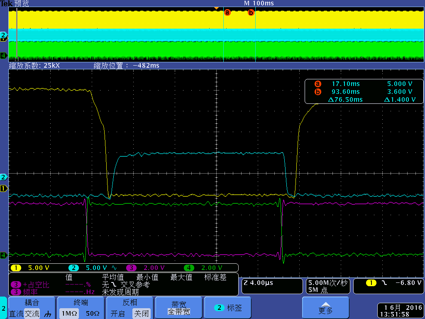The height and width of the screenshot is (319, 425).
Task: Click the falling edge trigger slope icon
Action: pos(384,283)
